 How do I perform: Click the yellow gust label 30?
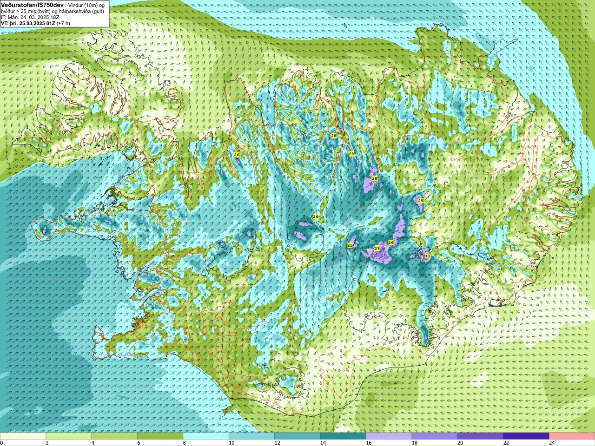click(x=427, y=256)
